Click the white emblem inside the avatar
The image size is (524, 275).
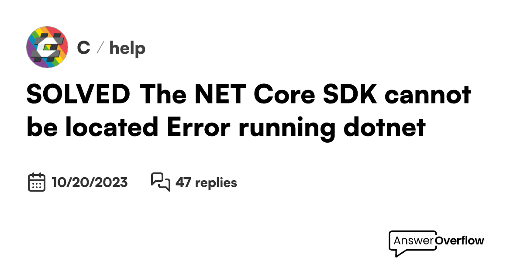(x=46, y=47)
